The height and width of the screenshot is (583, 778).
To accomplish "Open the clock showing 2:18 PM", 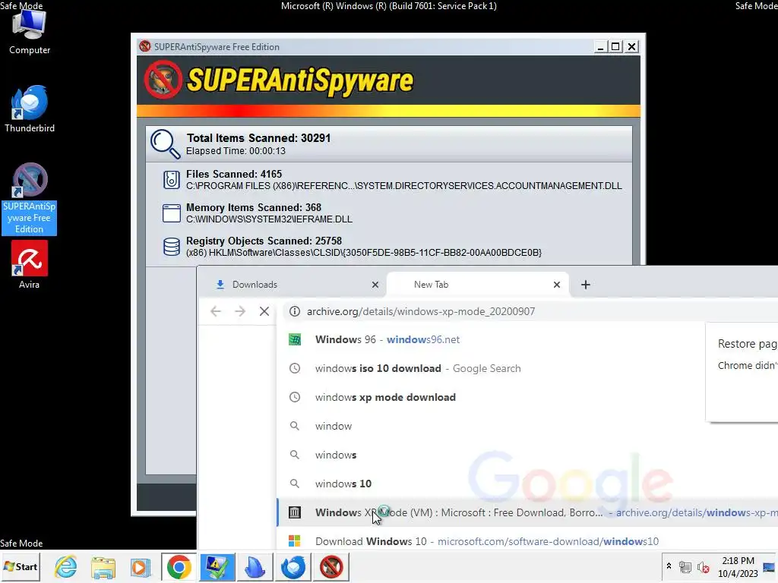I will coord(738,566).
